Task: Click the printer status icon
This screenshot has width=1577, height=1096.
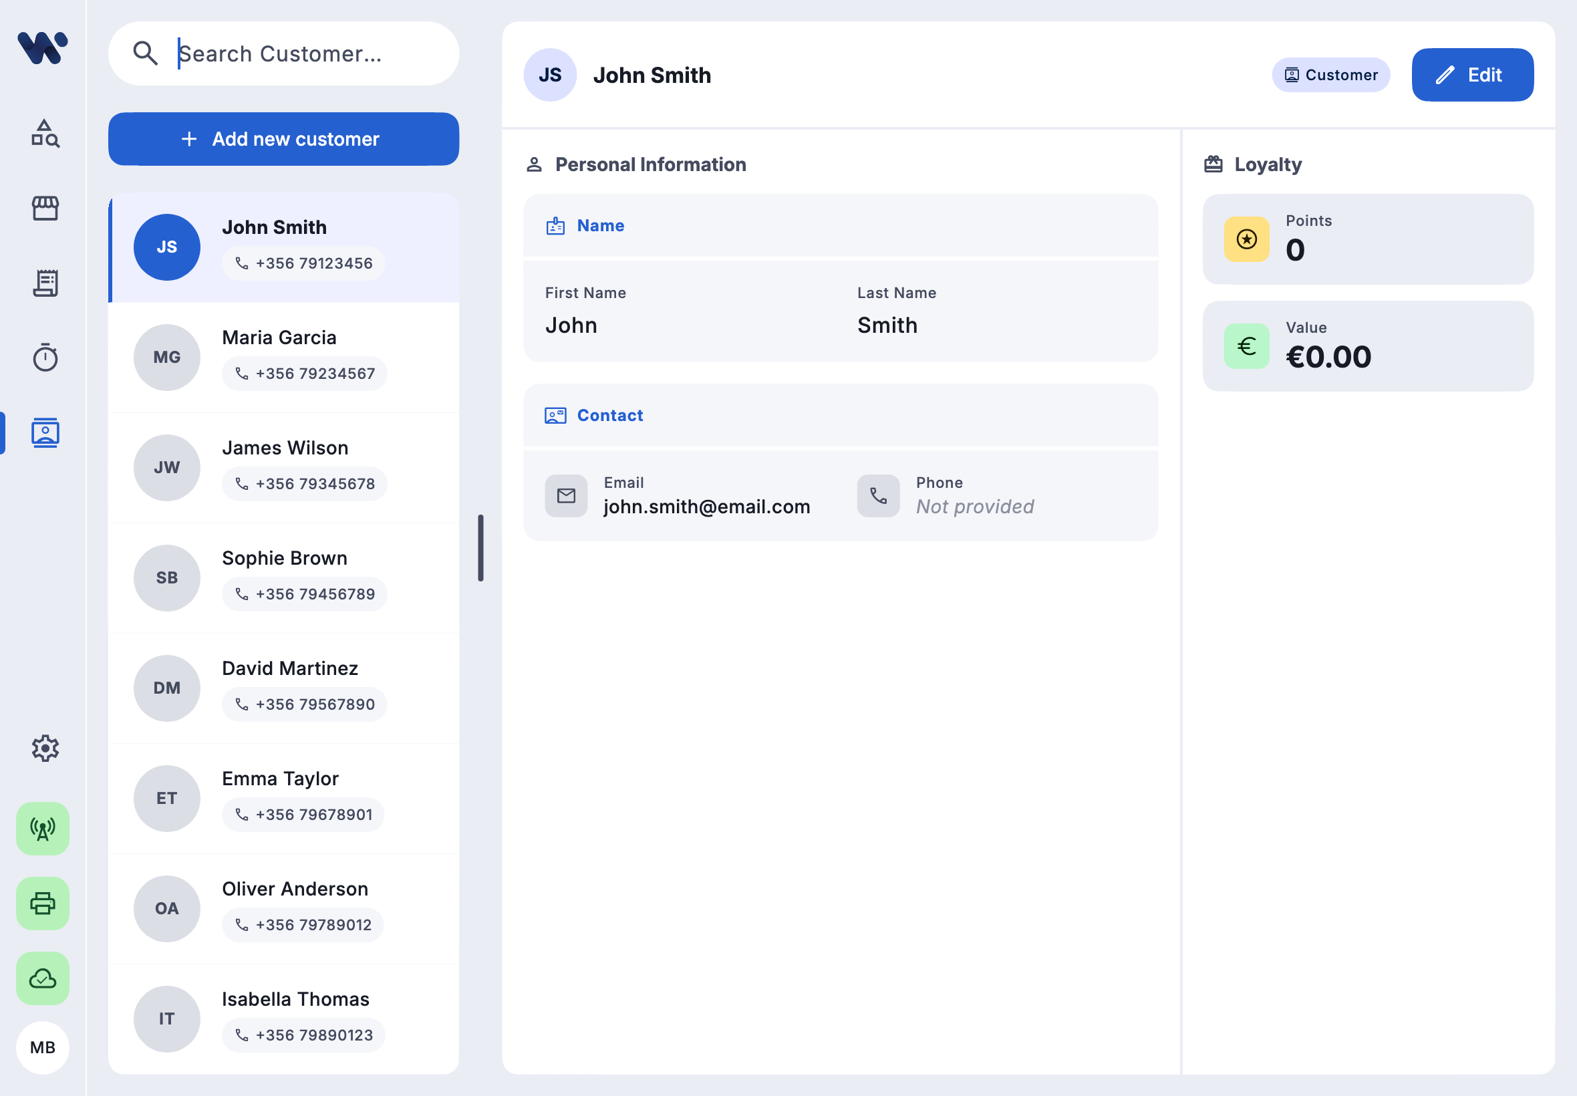Action: tap(42, 903)
